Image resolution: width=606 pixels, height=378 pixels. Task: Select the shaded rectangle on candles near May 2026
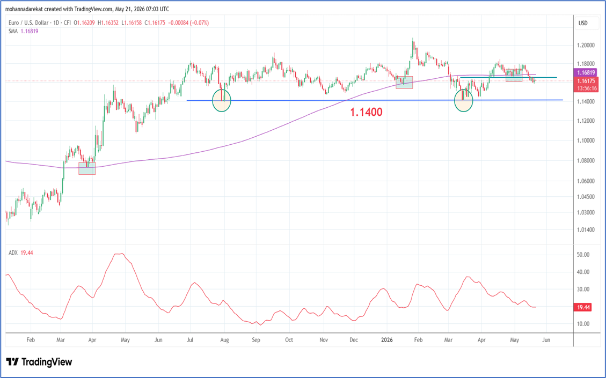[x=514, y=75]
